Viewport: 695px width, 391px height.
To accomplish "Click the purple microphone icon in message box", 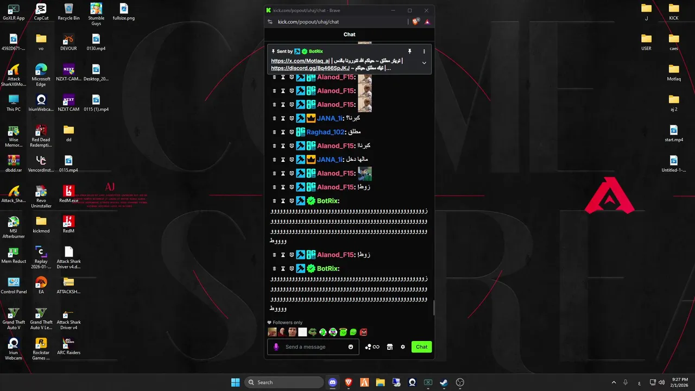I will coord(276,347).
